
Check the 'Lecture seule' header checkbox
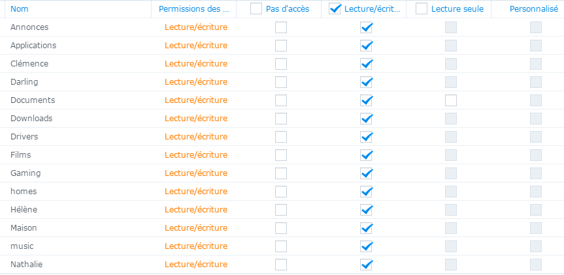point(422,8)
